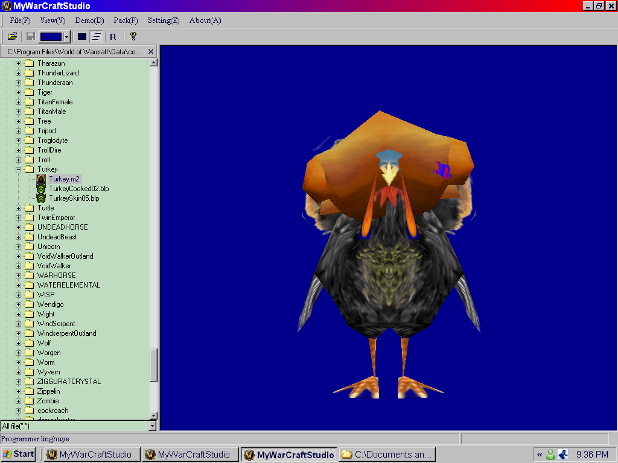Click the Tripod folder icon
The image size is (618, 463).
(x=29, y=131)
